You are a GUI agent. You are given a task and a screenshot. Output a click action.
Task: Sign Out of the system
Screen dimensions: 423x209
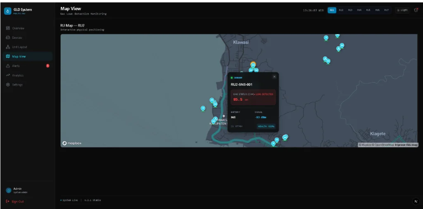15,202
